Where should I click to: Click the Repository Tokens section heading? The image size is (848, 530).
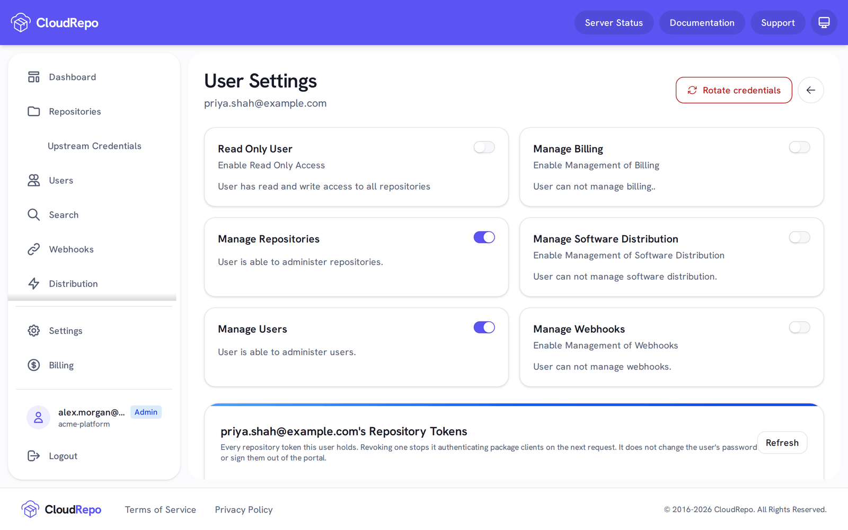344,431
